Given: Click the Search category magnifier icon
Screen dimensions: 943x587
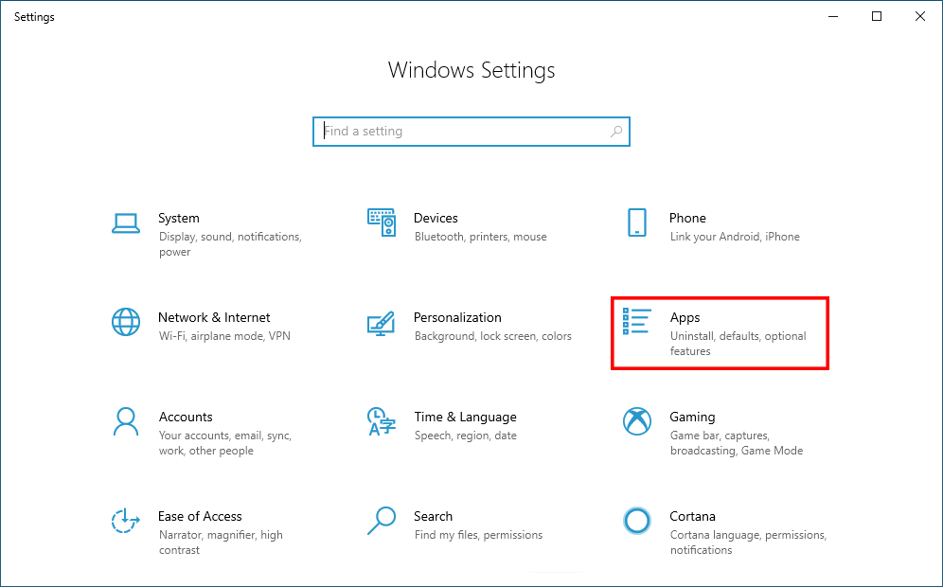Looking at the screenshot, I should [381, 521].
